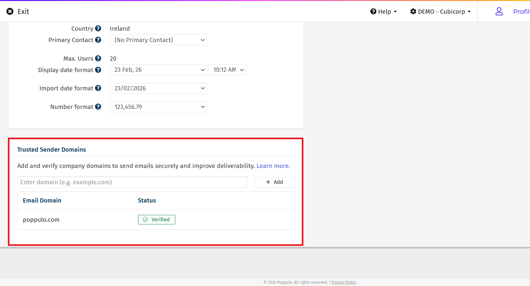Image resolution: width=530 pixels, height=286 pixels.
Task: Open the Help menu
Action: (x=384, y=11)
